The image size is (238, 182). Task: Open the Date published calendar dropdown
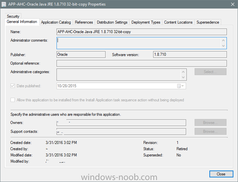[x=180, y=86]
